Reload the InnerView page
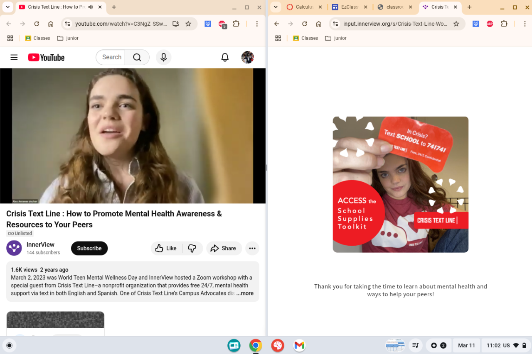 click(305, 24)
